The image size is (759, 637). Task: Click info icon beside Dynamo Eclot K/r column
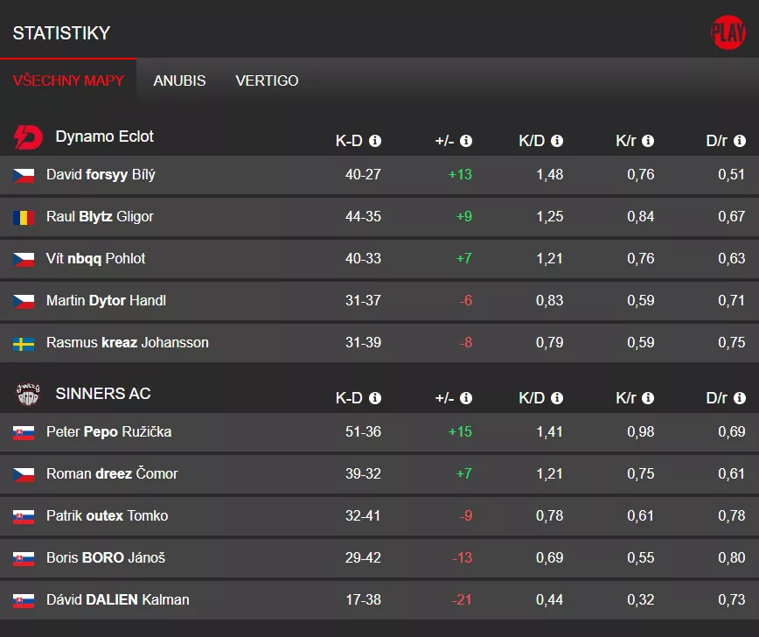pos(648,141)
